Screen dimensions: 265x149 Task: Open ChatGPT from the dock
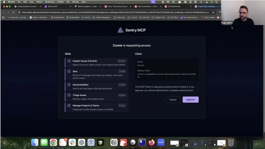pyautogui.click(x=82, y=142)
